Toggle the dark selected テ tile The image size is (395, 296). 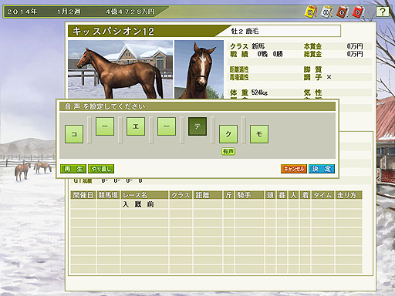197,126
